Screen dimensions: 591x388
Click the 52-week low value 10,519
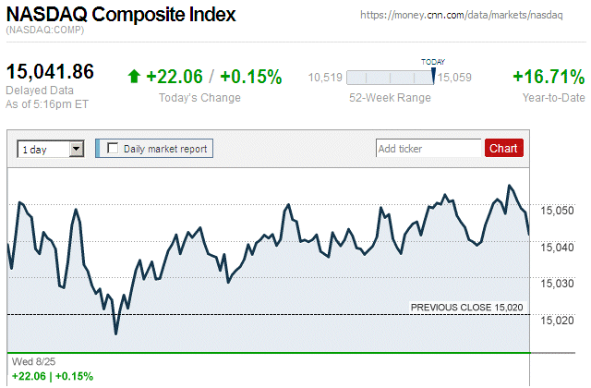point(326,78)
